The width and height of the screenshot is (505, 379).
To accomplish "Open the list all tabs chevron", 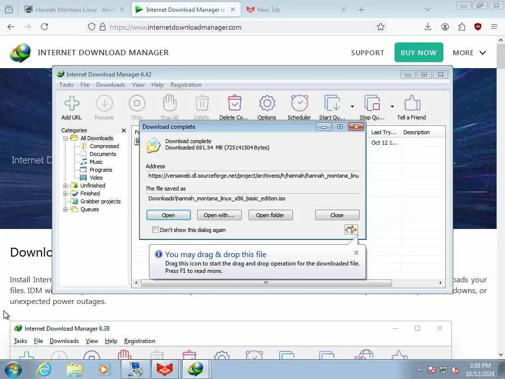I will pyautogui.click(x=427, y=10).
